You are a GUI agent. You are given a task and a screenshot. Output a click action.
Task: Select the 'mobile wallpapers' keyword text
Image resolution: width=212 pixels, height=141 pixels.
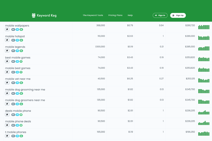pos(17,26)
